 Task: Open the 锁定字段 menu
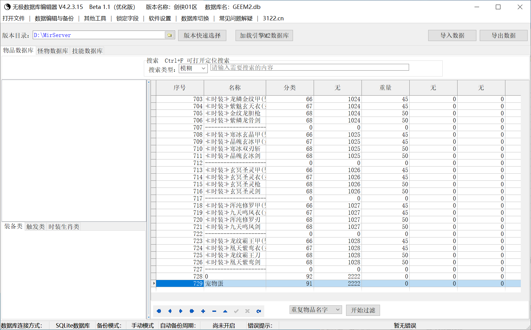(128, 18)
